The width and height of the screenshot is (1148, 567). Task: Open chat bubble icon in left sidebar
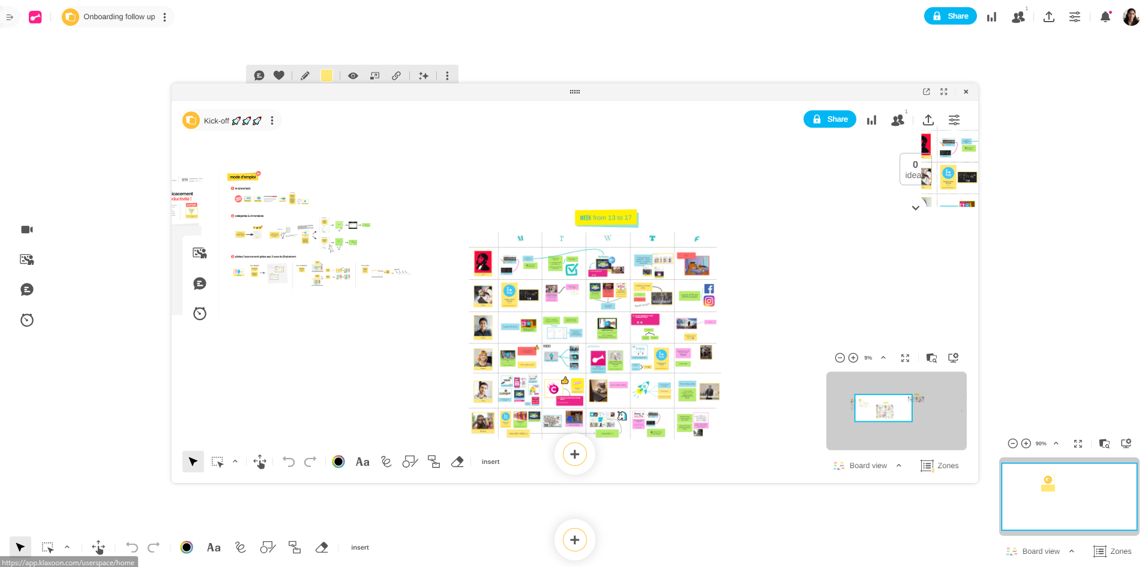tap(27, 290)
